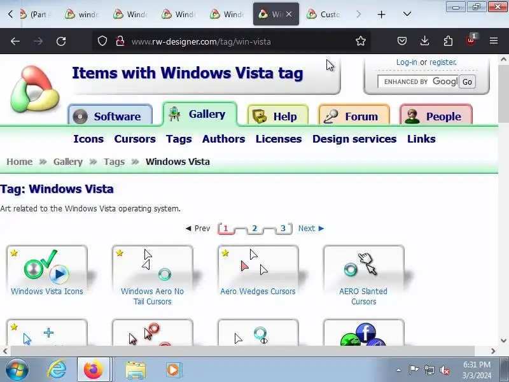Click the taskbar clock showing 6:31 PM
This screenshot has width=509, height=382.
(477, 370)
